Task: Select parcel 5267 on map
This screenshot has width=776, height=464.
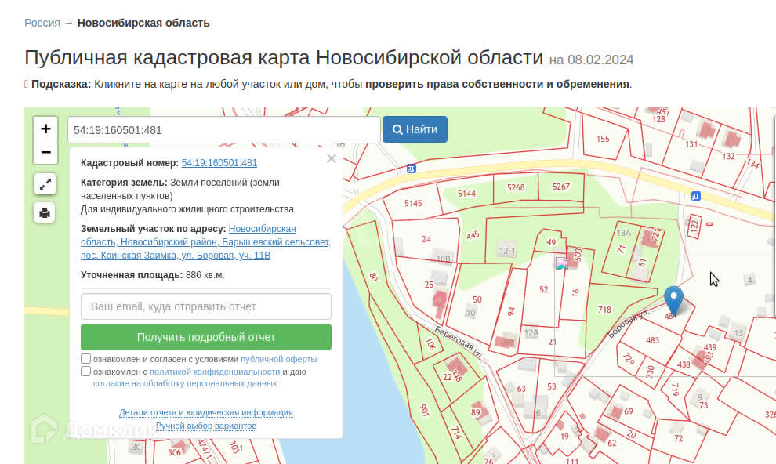Action: (x=560, y=187)
